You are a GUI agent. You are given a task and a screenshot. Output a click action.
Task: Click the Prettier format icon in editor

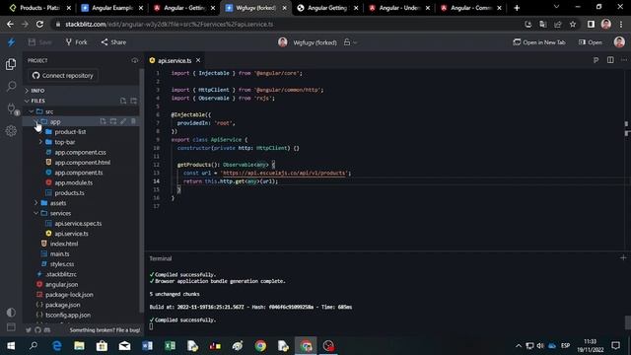point(596,60)
